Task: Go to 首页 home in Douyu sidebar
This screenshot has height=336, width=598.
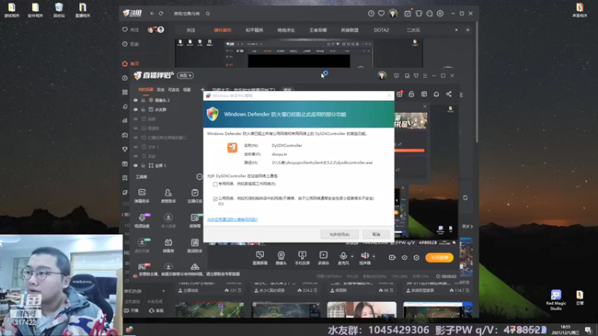Action: [131, 63]
